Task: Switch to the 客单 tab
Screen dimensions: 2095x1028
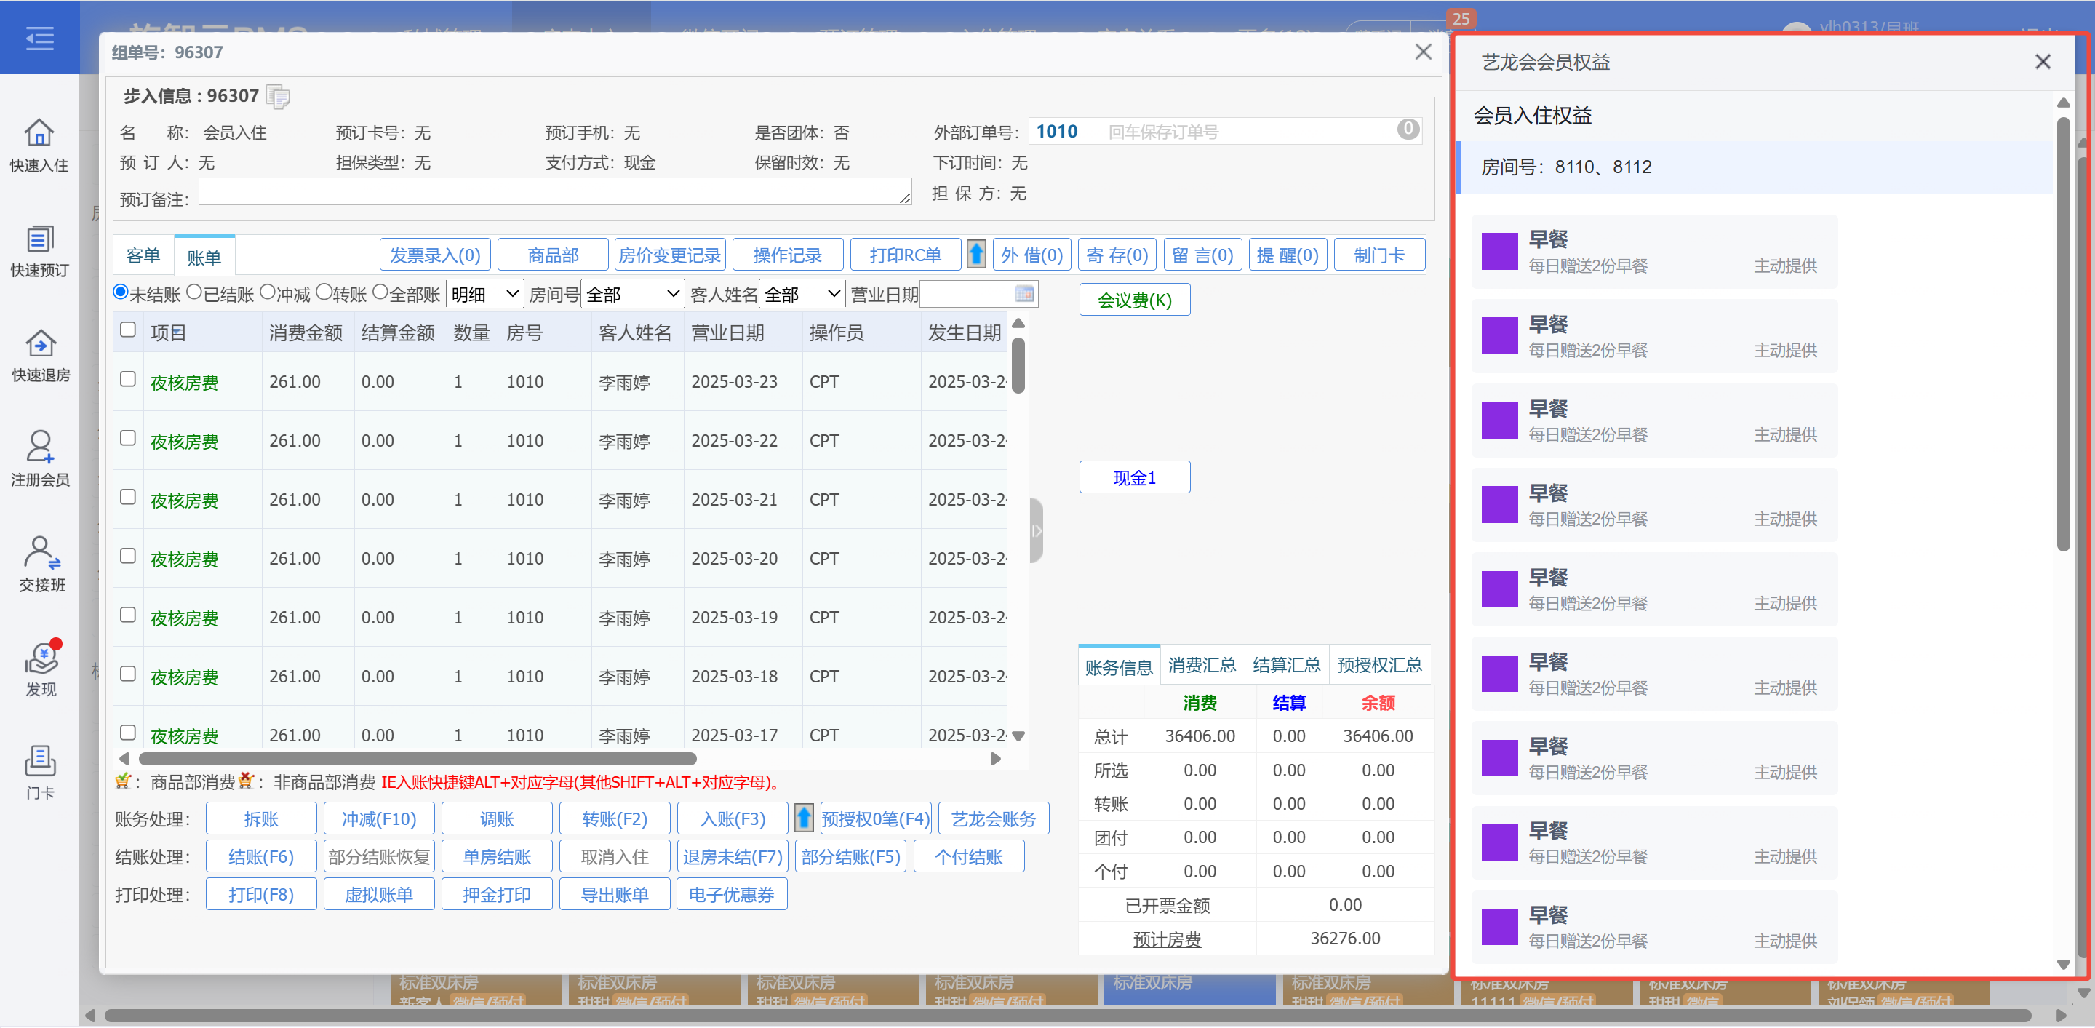Action: pos(143,255)
